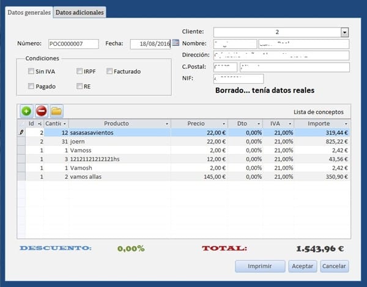The height and width of the screenshot is (287, 367).
Task: Click the Cancelar button
Action: pyautogui.click(x=334, y=266)
